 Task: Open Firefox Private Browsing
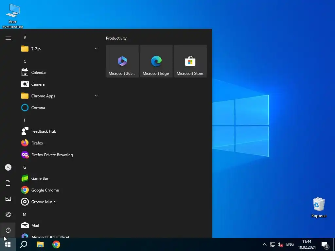pos(60,155)
